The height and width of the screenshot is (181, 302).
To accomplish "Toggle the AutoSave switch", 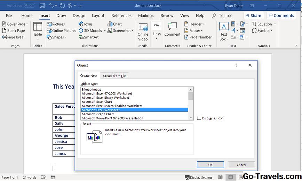I will (30, 6).
